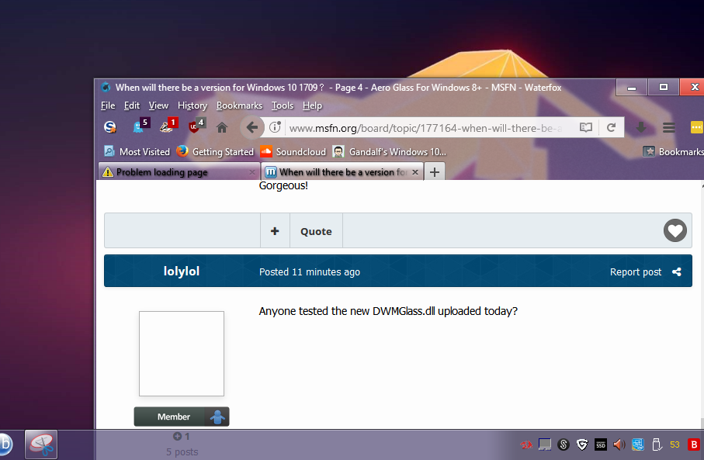The width and height of the screenshot is (704, 460).
Task: Open the S search extension icon
Action: click(110, 127)
